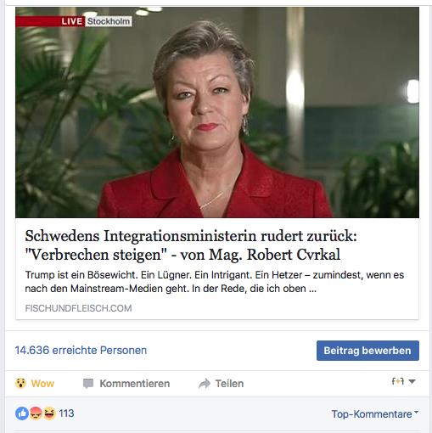Click the article description text snippet
The image size is (432, 433).
[x=215, y=282]
